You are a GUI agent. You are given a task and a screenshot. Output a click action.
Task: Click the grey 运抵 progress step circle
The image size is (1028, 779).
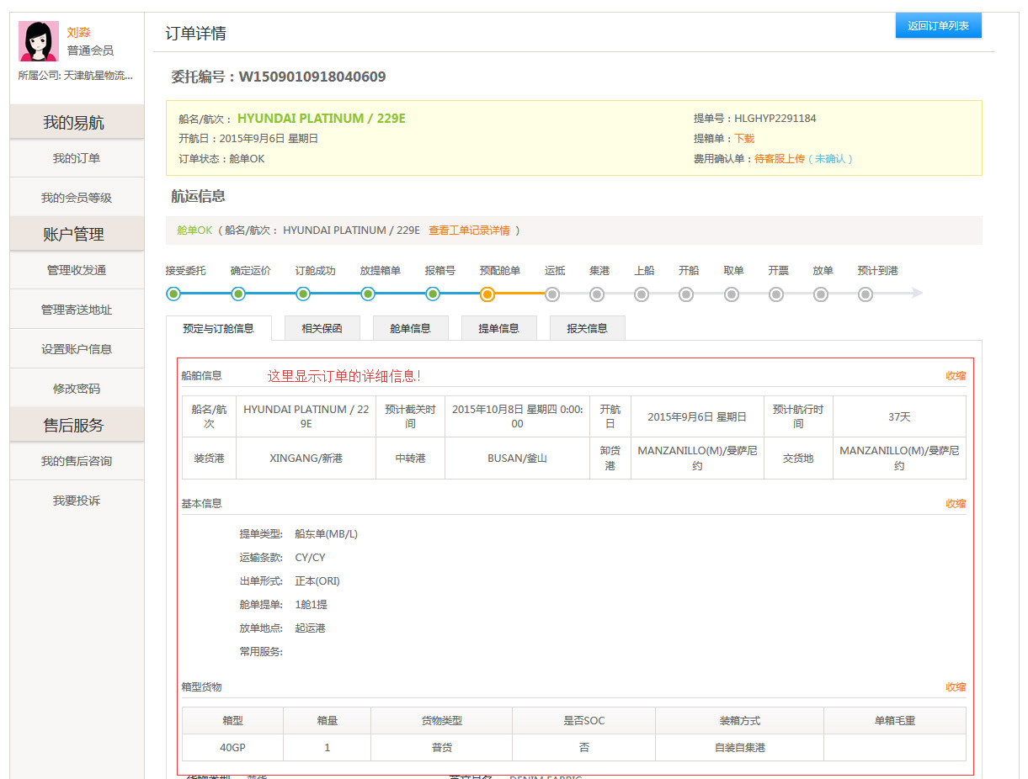[552, 294]
